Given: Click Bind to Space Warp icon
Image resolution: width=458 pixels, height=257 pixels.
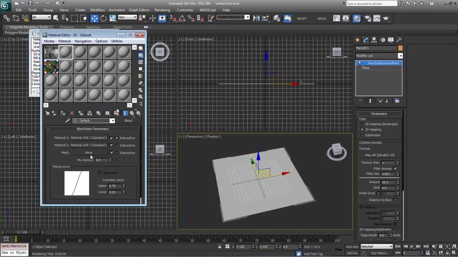Looking at the screenshot, I should 25,18.
